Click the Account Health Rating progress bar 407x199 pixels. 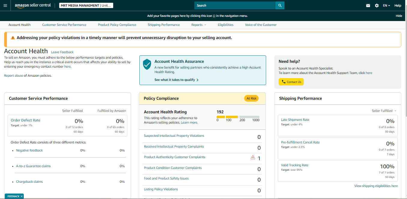click(x=238, y=117)
